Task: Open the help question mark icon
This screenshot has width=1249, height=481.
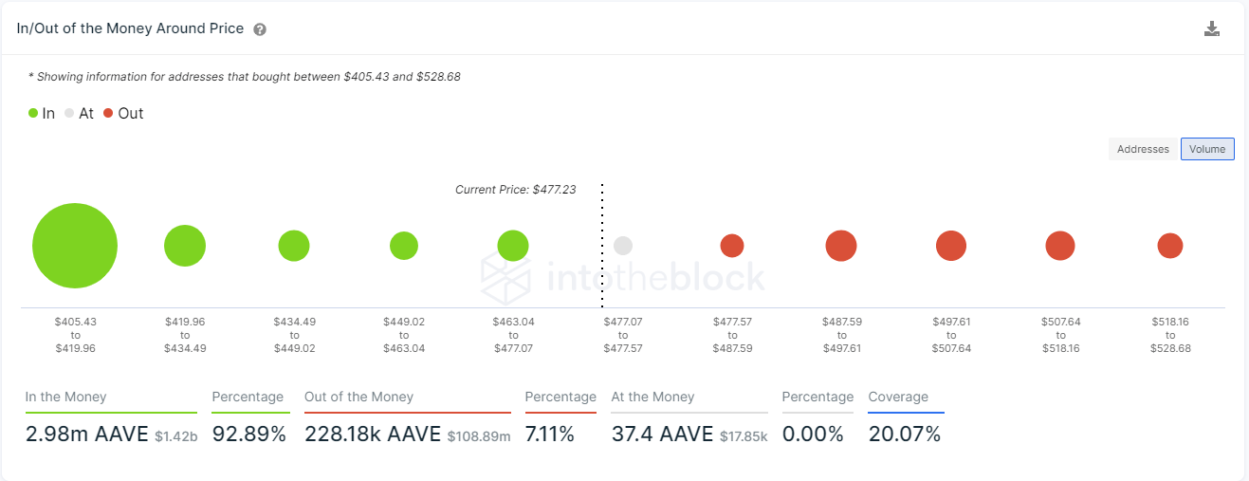Action: pos(260,29)
